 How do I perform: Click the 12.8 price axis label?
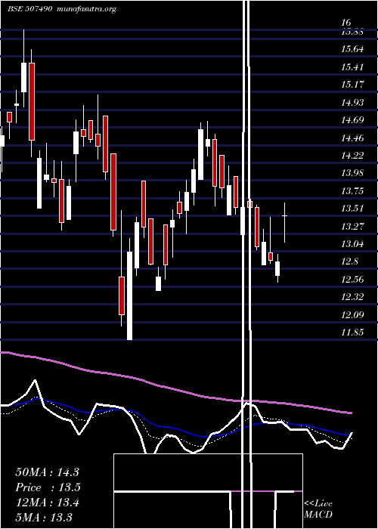click(x=350, y=261)
